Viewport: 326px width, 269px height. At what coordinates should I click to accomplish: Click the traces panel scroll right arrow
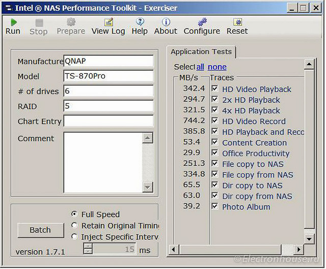point(299,249)
